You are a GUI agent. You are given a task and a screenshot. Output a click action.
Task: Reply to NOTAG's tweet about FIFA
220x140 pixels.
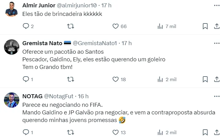(26, 132)
